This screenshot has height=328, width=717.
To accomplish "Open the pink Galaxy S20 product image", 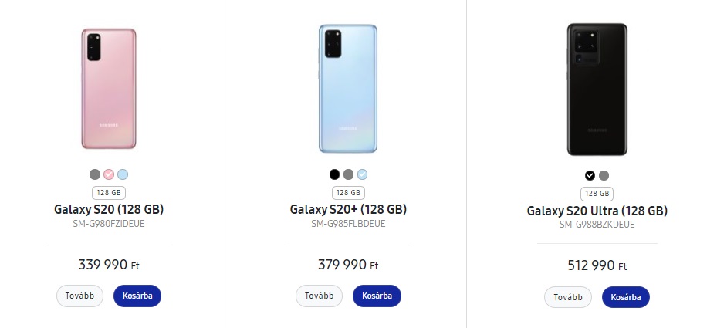I will tap(109, 89).
